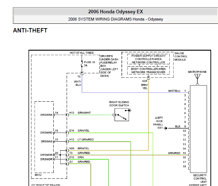Click the fuse symbol beside FUSE 33
The image size is (218, 186).
click(82, 64)
